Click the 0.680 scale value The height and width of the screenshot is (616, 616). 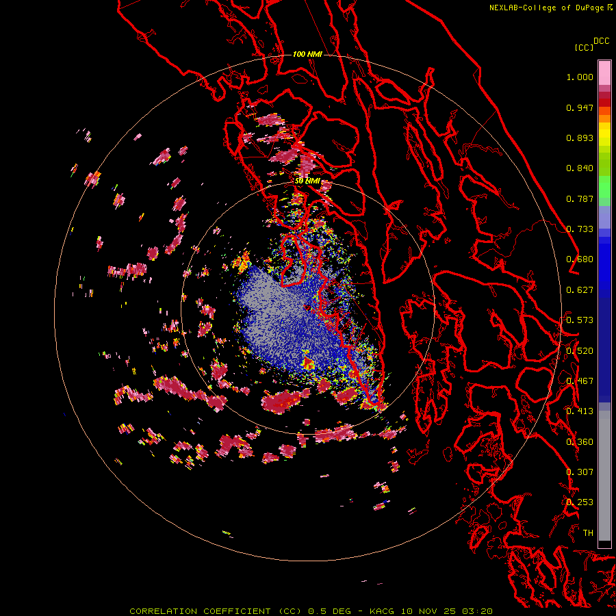pos(580,259)
